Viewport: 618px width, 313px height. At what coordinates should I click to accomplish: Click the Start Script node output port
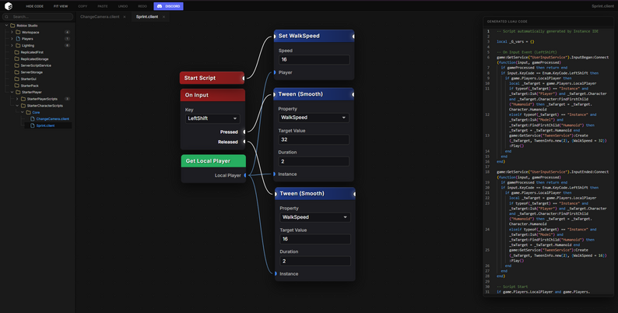244,78
